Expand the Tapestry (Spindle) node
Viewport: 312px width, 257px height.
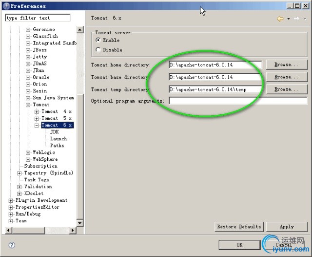click(19, 173)
